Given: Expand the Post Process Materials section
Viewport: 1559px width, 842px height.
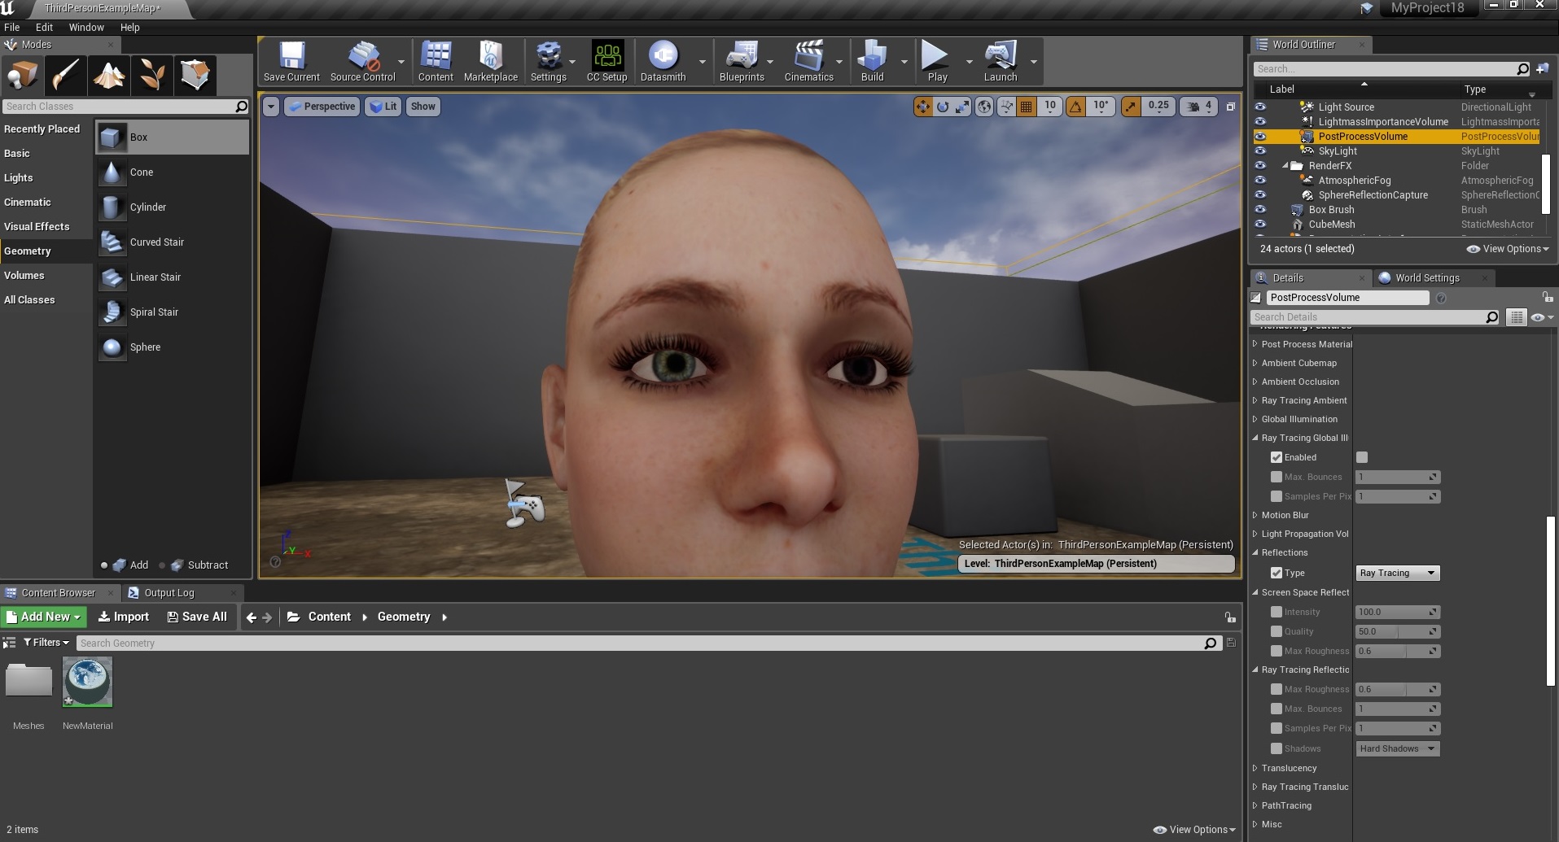Looking at the screenshot, I should coord(1255,344).
